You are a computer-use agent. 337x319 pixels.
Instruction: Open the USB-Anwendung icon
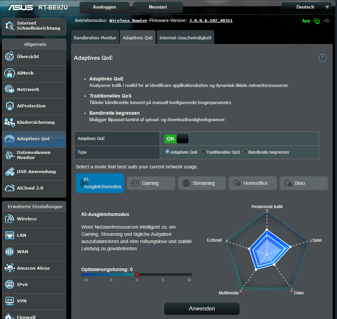pyautogui.click(x=10, y=171)
